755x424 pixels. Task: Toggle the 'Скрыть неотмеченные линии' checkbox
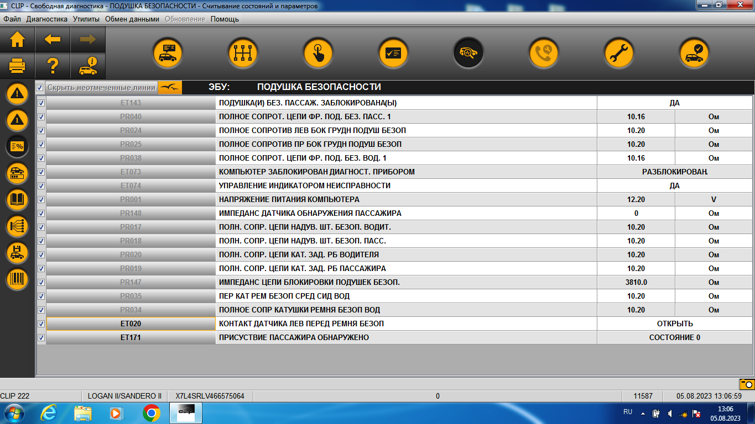[40, 87]
